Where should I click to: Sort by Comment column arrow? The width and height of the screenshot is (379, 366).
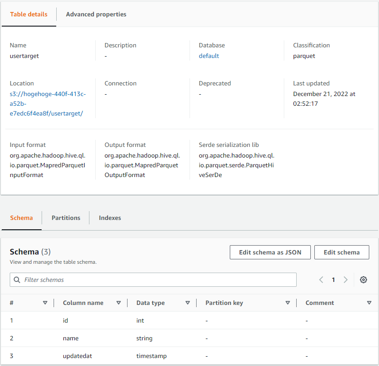click(x=369, y=303)
